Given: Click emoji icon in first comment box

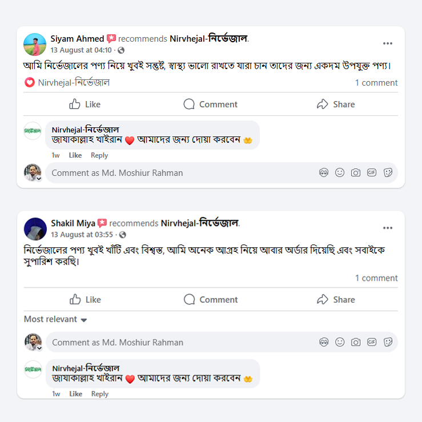Looking at the screenshot, I should 340,172.
